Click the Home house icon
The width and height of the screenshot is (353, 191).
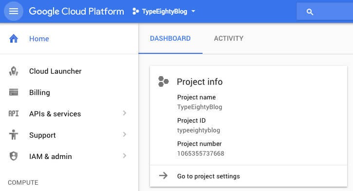(14, 39)
